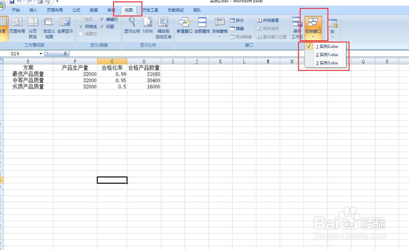
Task: Toggle synchronous scrolling
Action: (x=268, y=29)
